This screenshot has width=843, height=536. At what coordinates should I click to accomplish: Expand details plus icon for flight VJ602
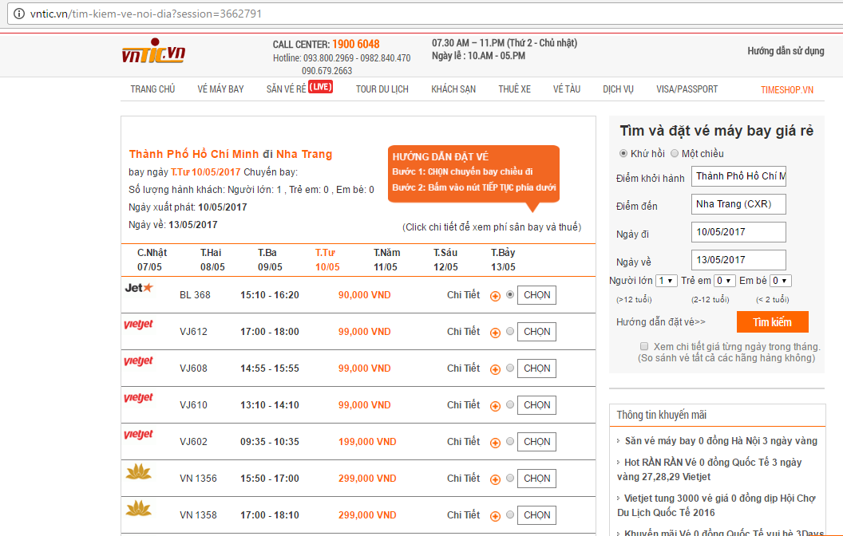(495, 443)
